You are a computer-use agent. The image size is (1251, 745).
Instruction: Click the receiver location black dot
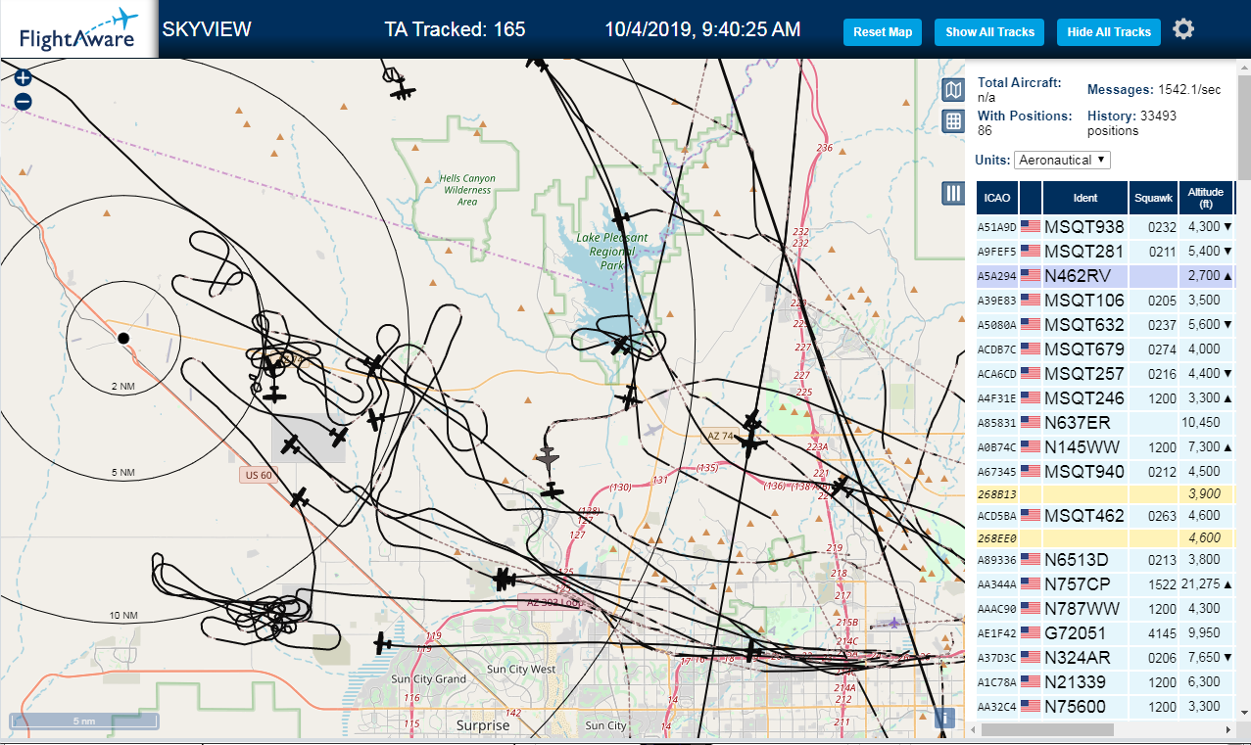[x=123, y=338]
